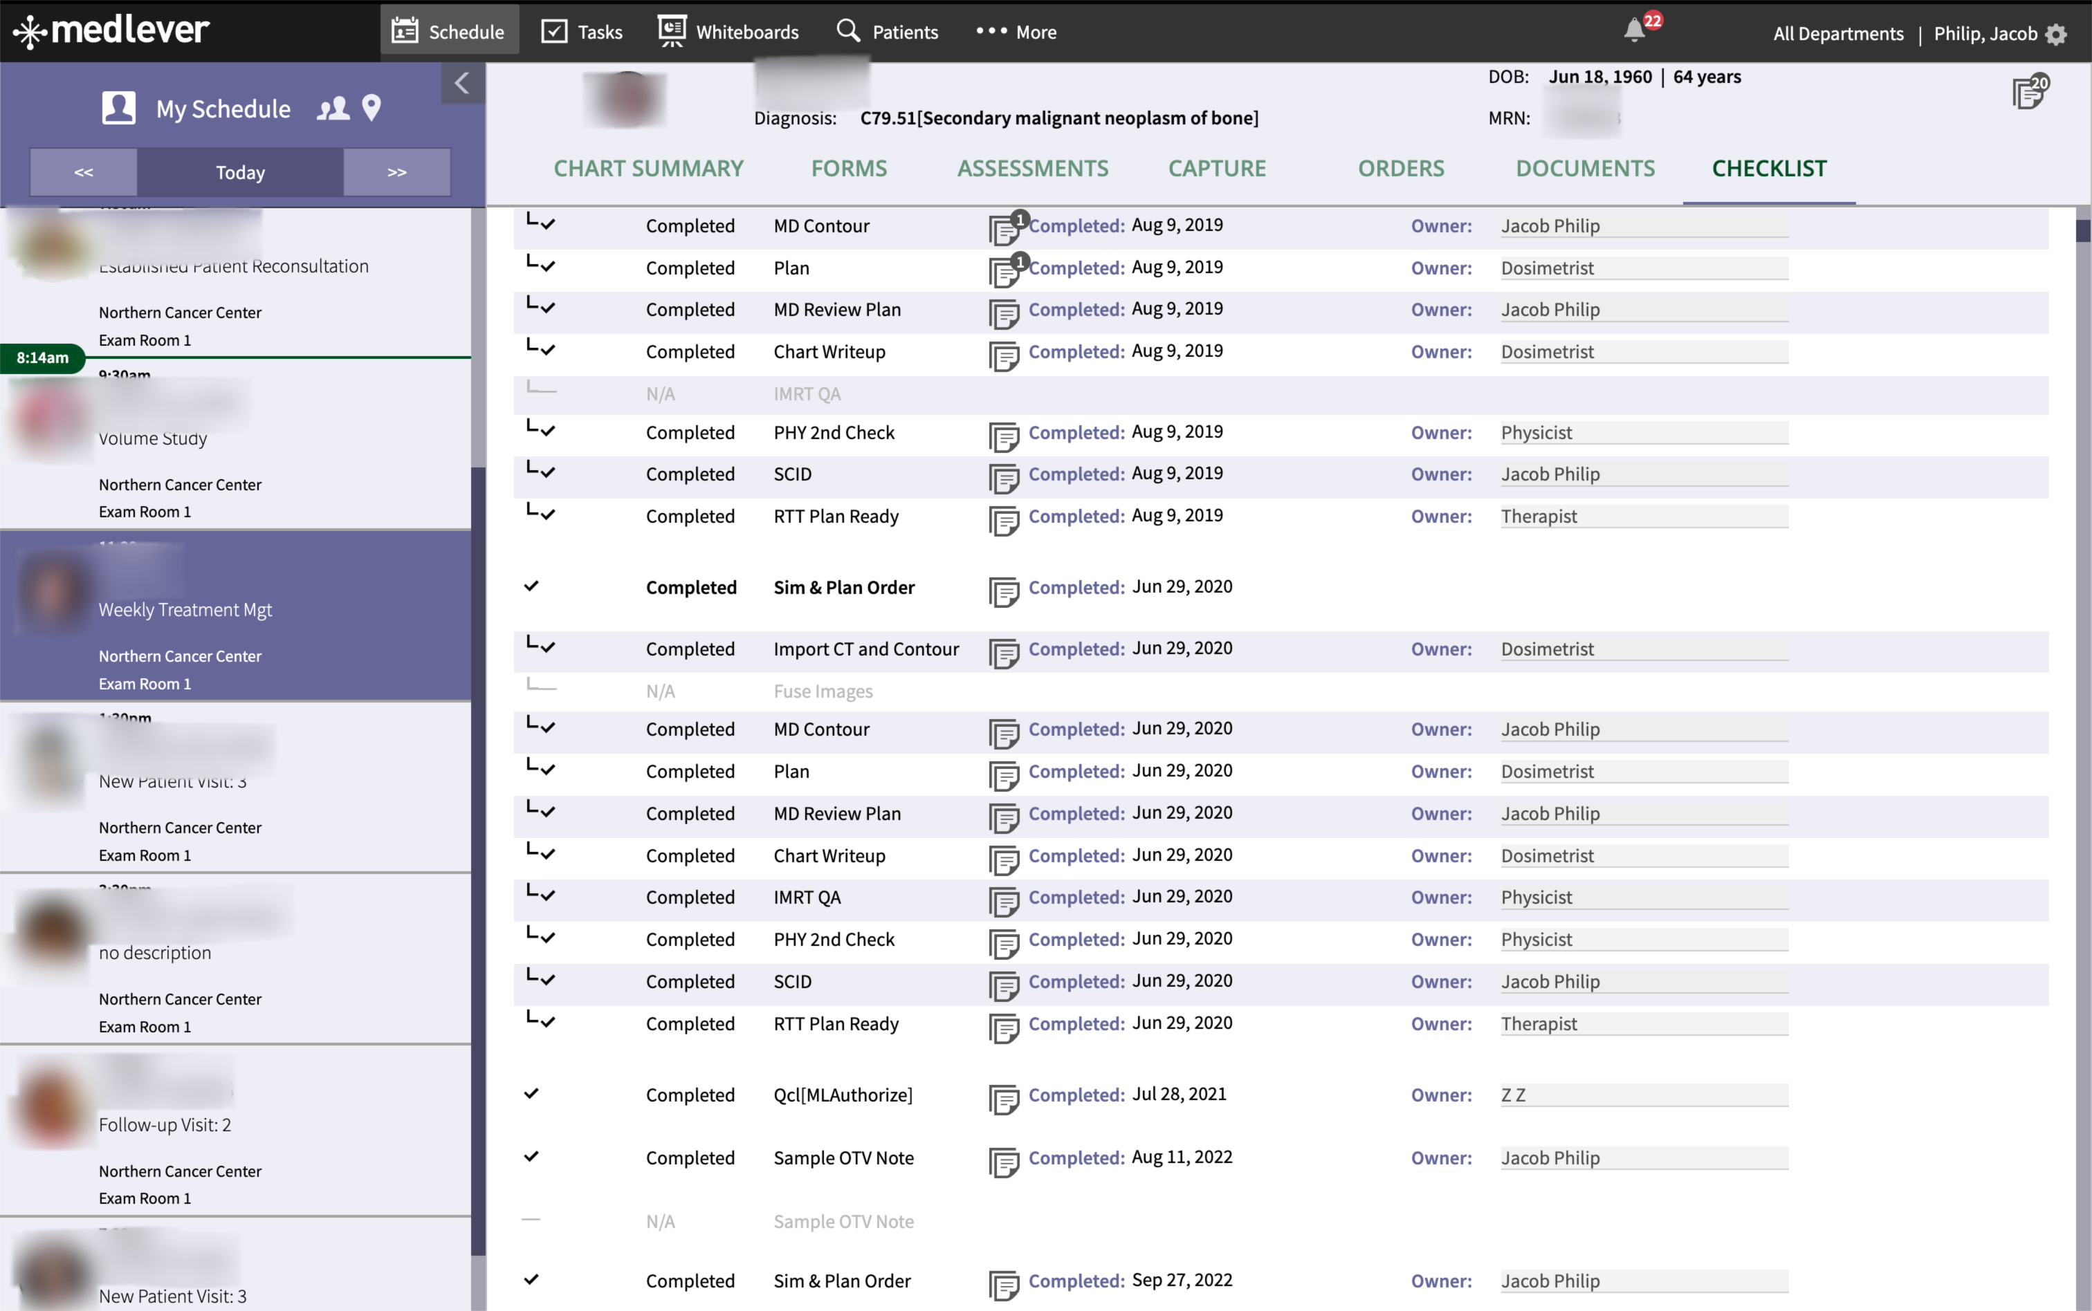This screenshot has height=1311, width=2092.
Task: Switch to Capture tab
Action: [x=1217, y=168]
